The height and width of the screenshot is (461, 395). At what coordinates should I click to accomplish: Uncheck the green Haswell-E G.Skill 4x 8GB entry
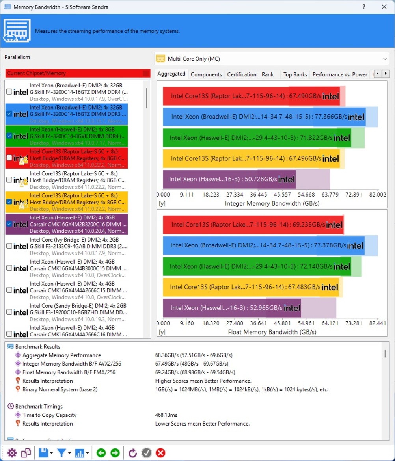point(9,136)
